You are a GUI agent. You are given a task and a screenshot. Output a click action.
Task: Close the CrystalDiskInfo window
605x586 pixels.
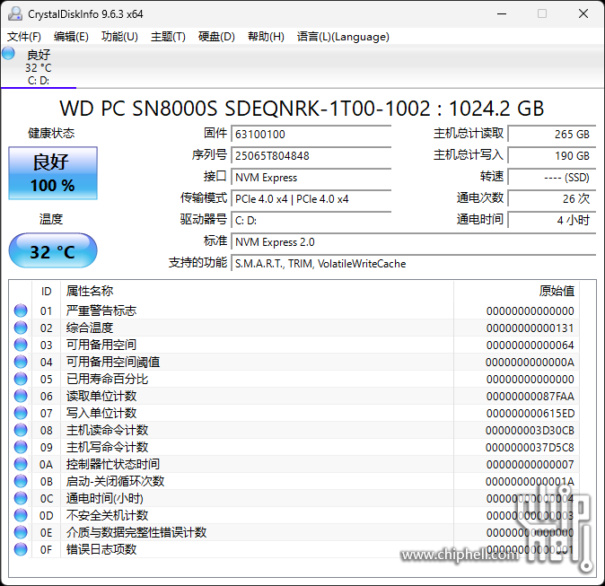coord(583,13)
